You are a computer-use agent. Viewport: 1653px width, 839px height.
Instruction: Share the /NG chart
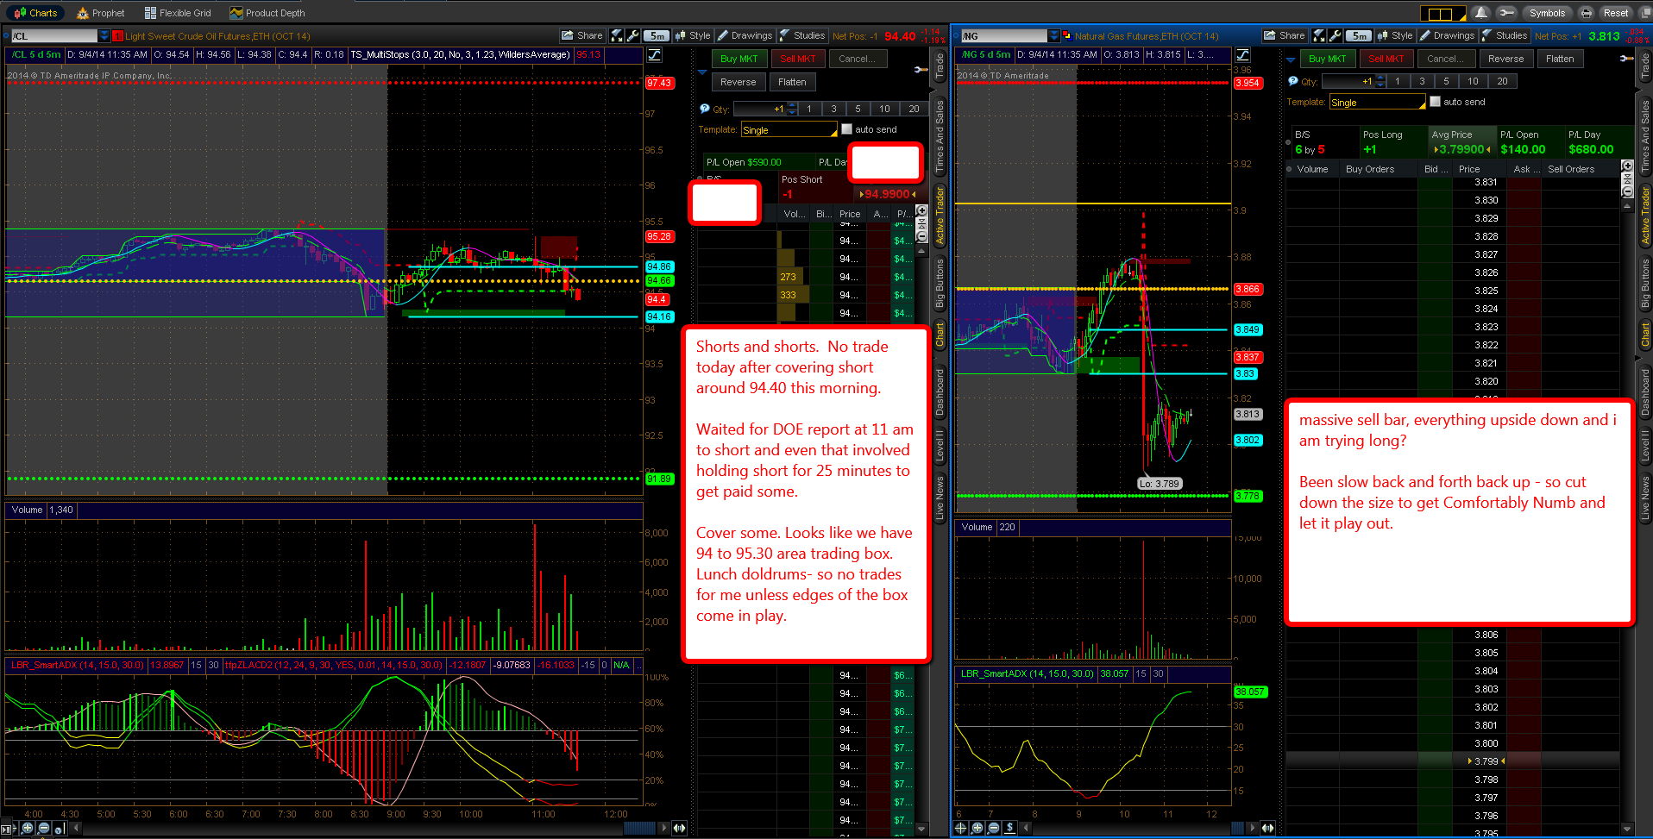coord(1285,35)
